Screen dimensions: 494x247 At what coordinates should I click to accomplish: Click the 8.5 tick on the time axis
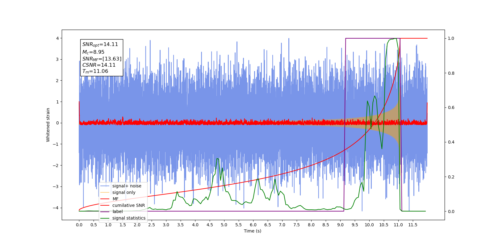point(326,225)
